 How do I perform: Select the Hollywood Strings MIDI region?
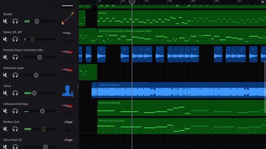point(182,108)
